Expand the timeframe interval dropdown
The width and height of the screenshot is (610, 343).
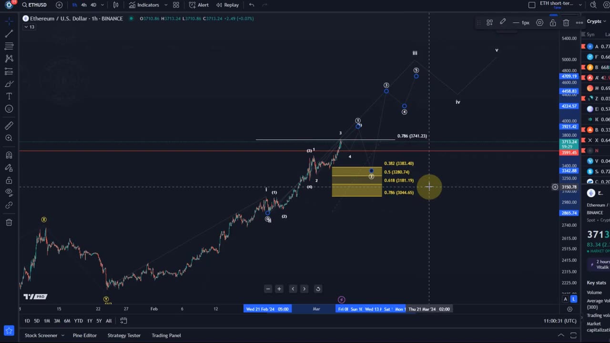[x=102, y=5]
